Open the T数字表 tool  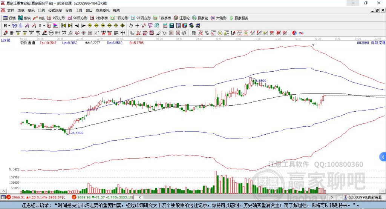pos(162,18)
